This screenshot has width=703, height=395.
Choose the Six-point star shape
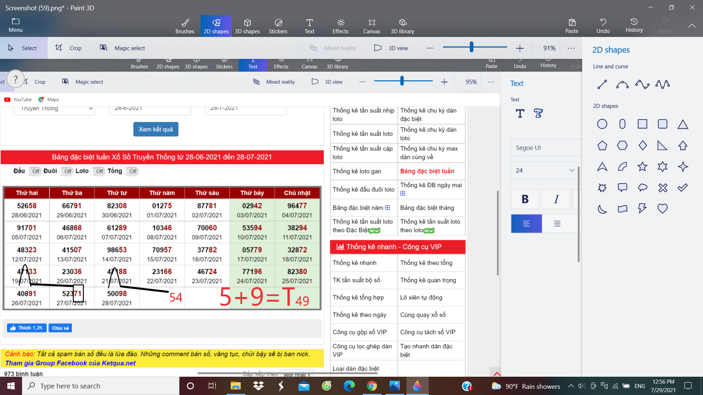point(663,167)
